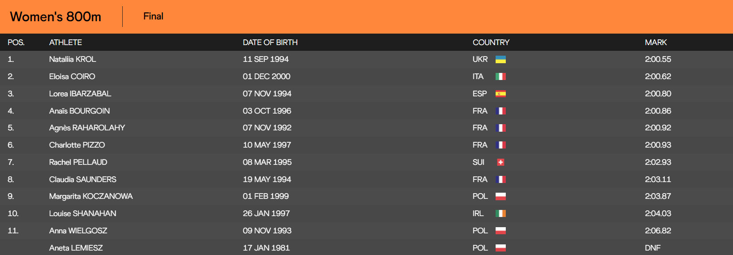Open Louise SHANAHAN athlete entry
This screenshot has height=255, width=733.
[83, 213]
